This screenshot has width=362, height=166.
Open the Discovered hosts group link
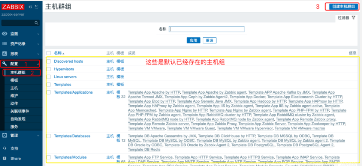coord(68,62)
